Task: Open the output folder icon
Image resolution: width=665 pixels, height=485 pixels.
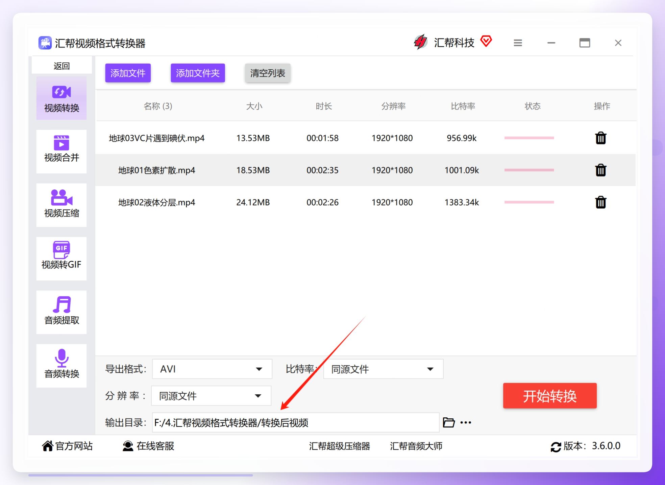Action: [x=449, y=422]
